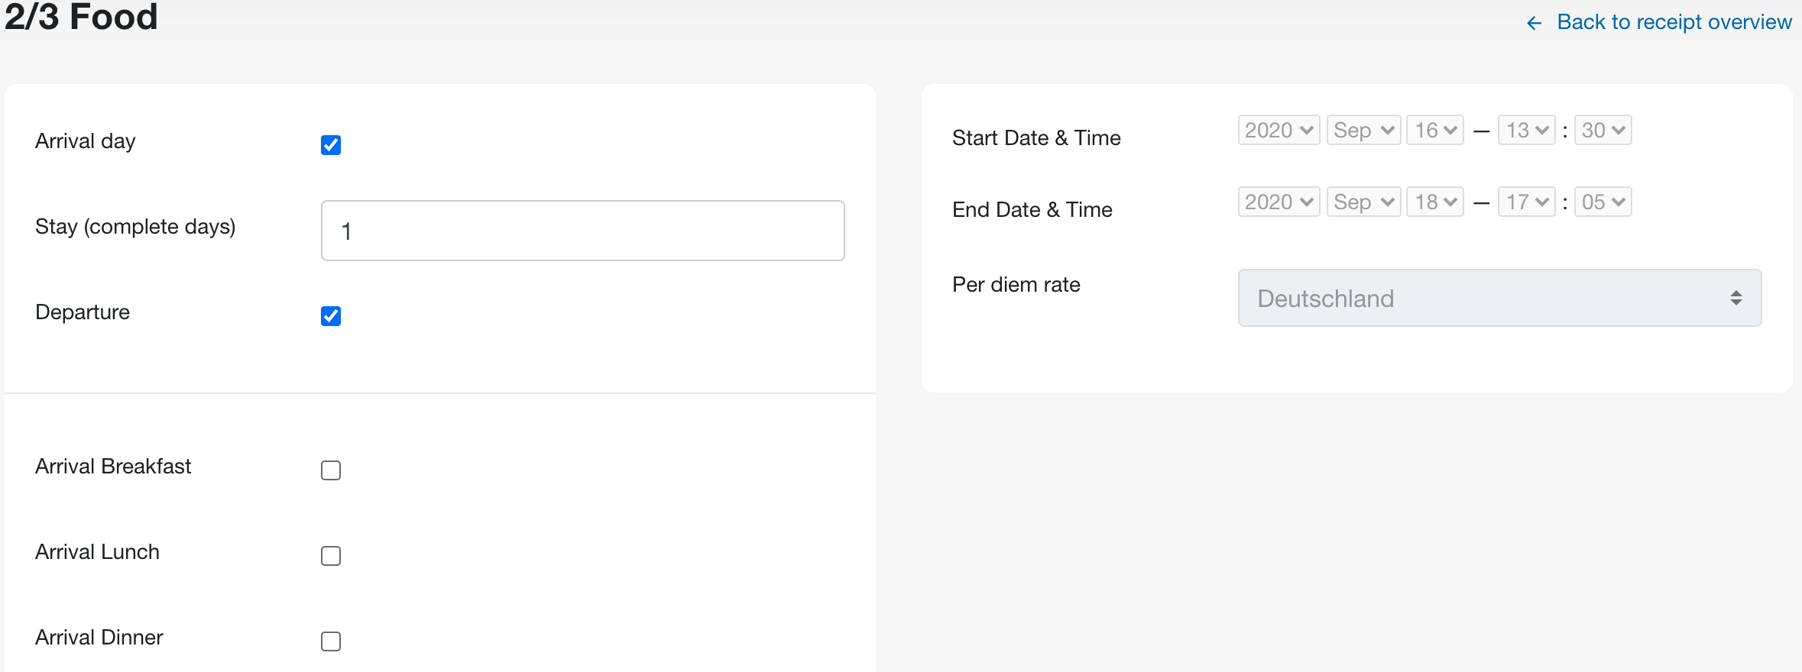Open the Start Date year dropdown
This screenshot has width=1802, height=672.
tap(1279, 130)
